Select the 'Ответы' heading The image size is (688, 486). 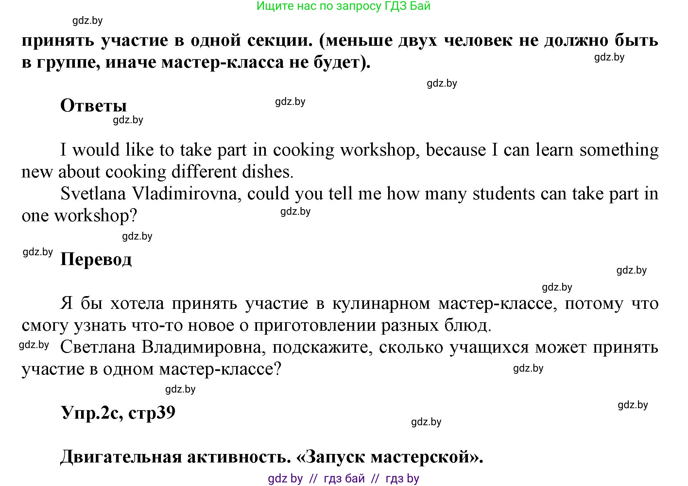[x=95, y=106]
